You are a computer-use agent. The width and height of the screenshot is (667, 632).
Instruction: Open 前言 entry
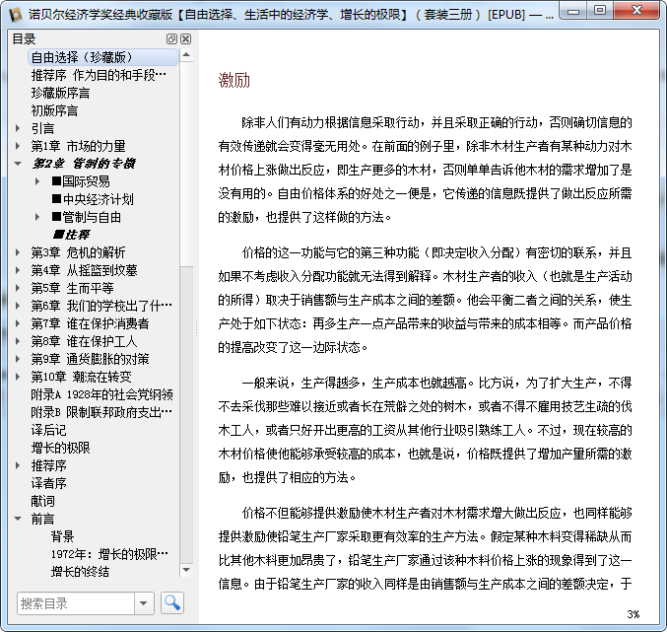42,519
